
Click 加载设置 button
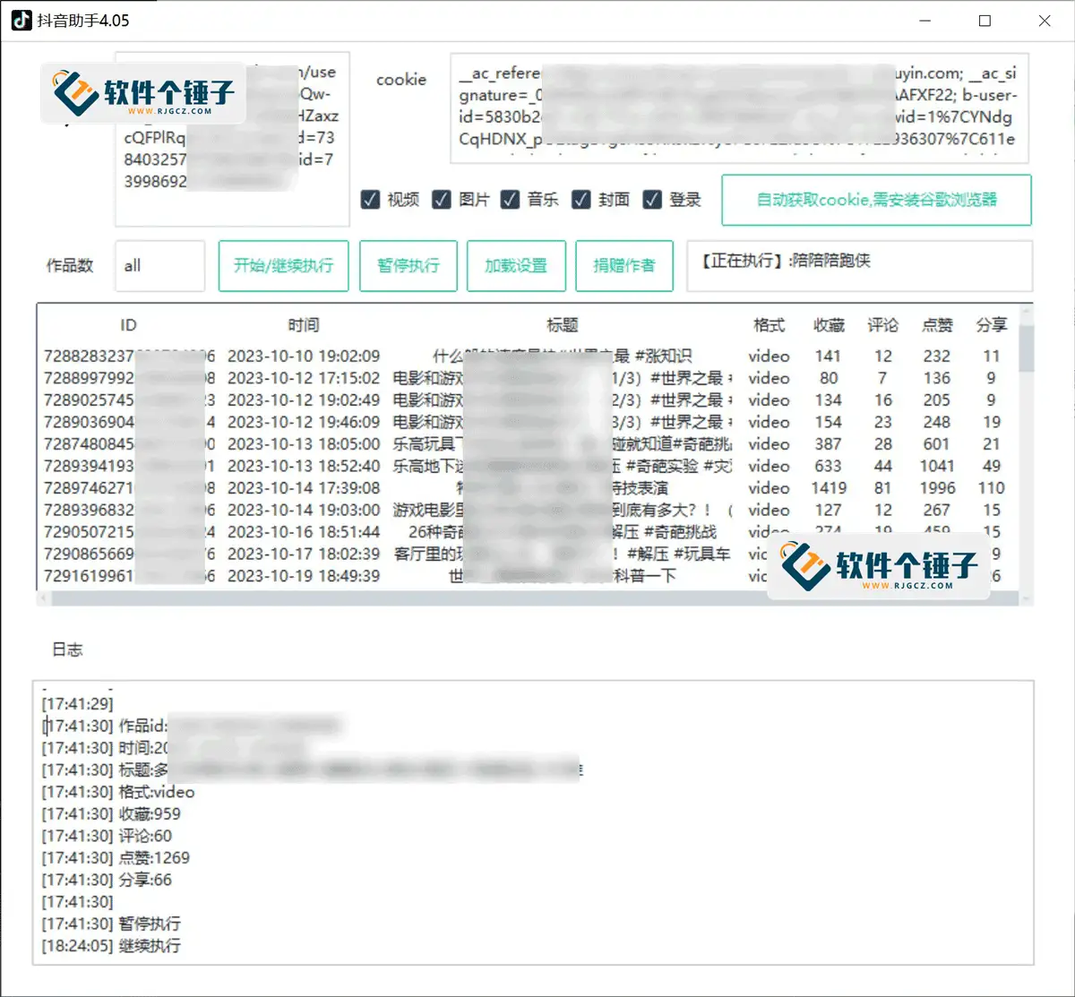pos(516,266)
